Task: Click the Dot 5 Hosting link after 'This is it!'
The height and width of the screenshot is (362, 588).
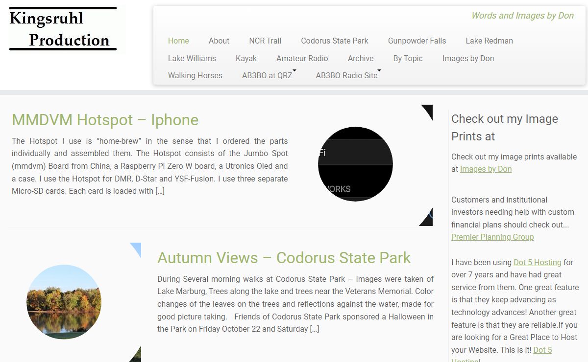Action: [542, 350]
